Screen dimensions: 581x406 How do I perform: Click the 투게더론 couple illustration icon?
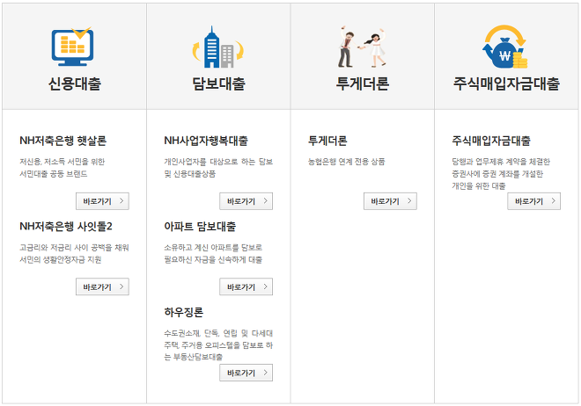tap(362, 47)
